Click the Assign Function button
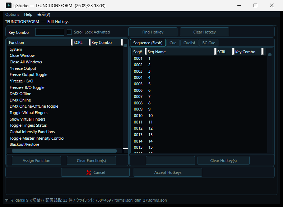This screenshot has width=283, height=207. pyautogui.click(x=37, y=161)
